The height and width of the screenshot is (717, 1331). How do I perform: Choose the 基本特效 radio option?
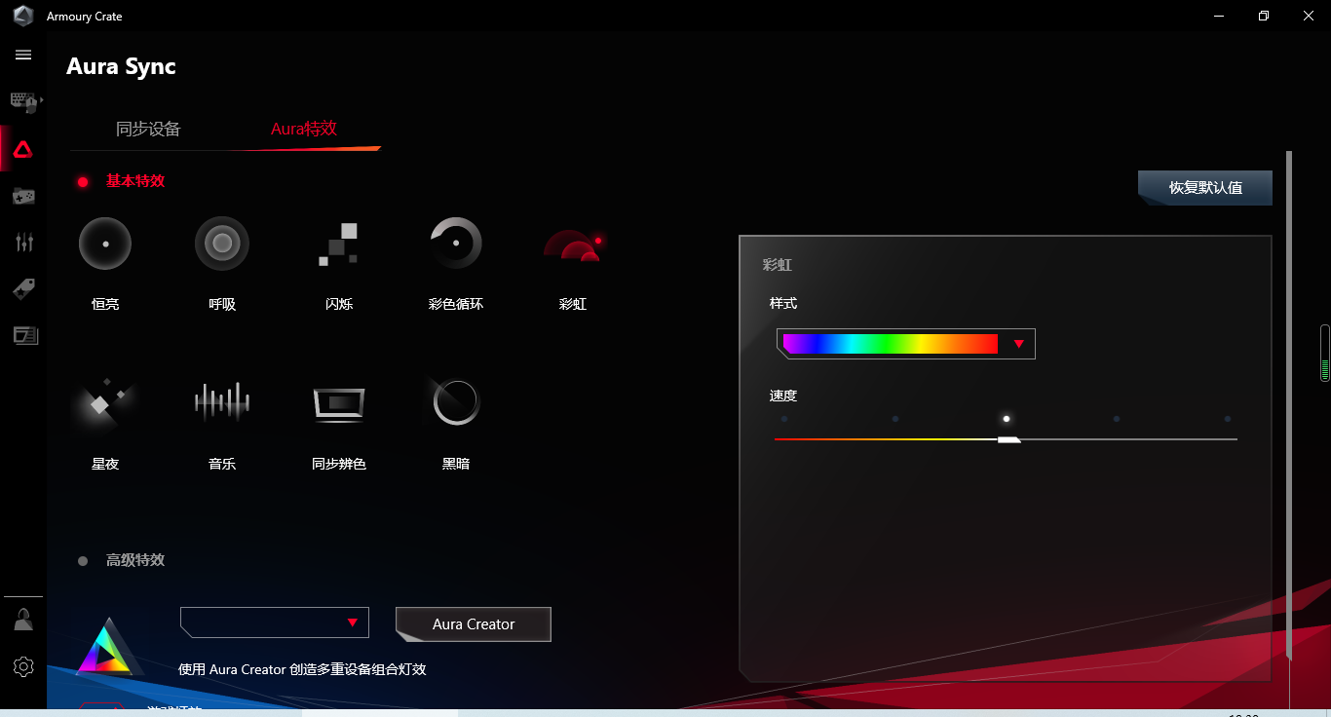click(83, 181)
